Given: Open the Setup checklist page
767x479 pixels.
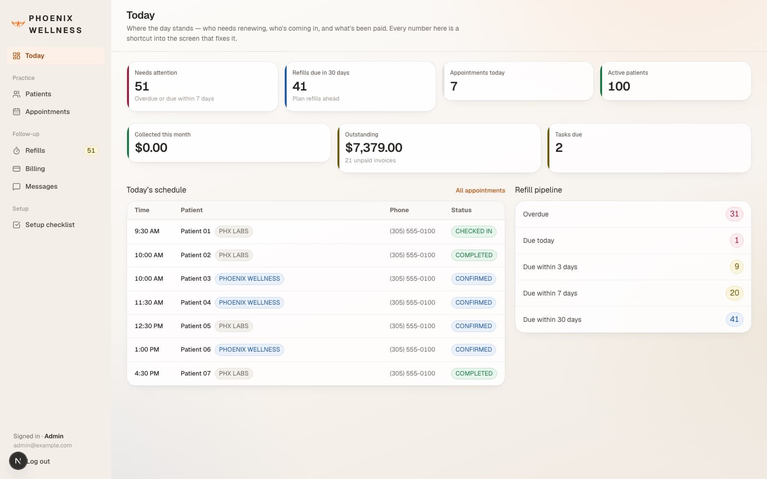Looking at the screenshot, I should 56,225.
